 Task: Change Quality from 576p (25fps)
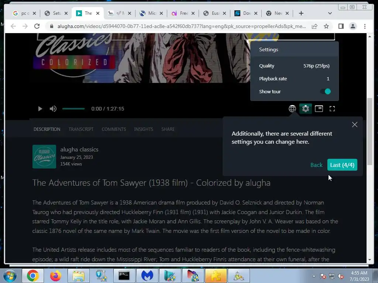point(294,66)
